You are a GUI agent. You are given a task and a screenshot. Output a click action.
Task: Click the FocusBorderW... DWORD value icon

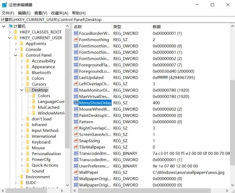coord(76,33)
